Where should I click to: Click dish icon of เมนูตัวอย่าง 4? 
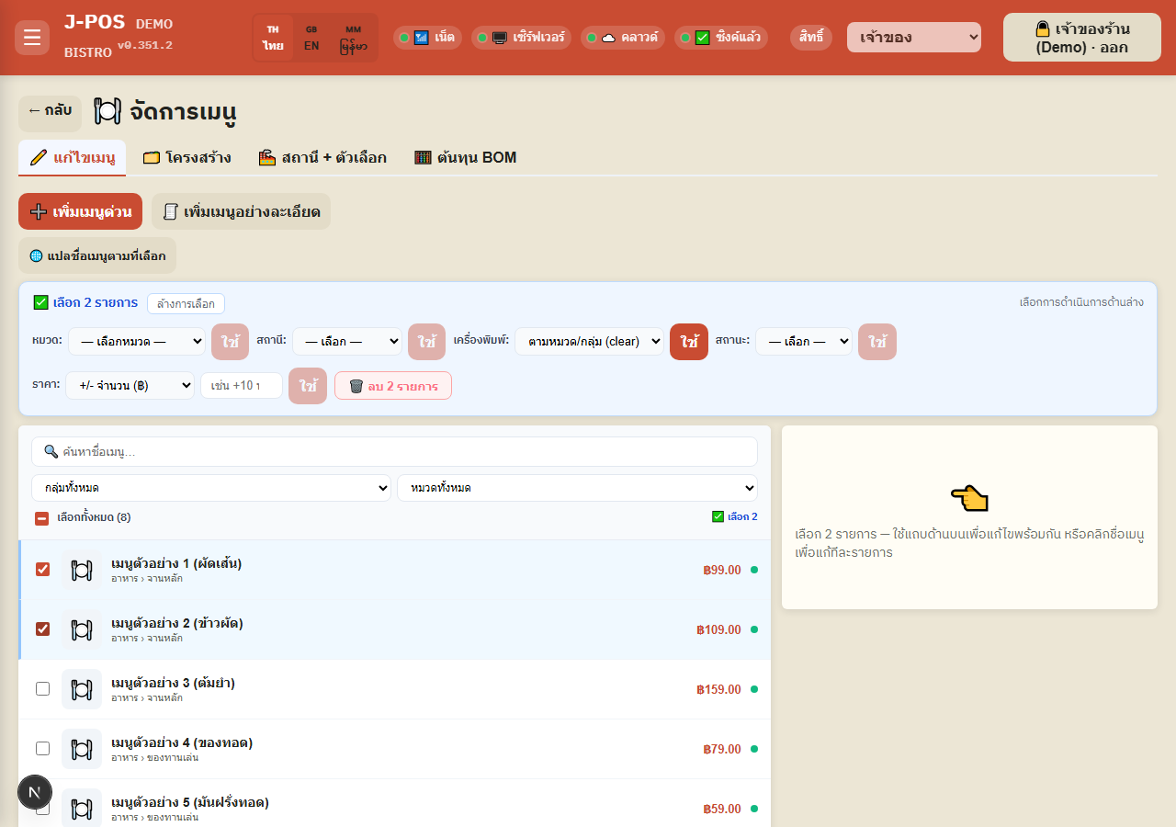tap(82, 749)
